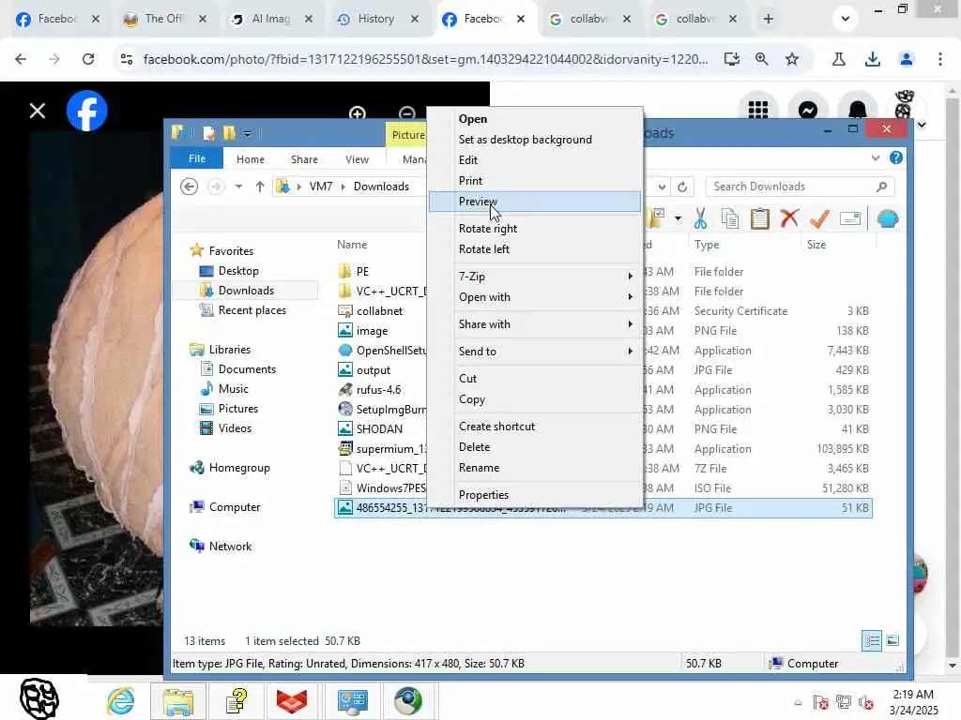
Task: Click the Copy toolbar icon in Explorer
Action: tap(729, 218)
